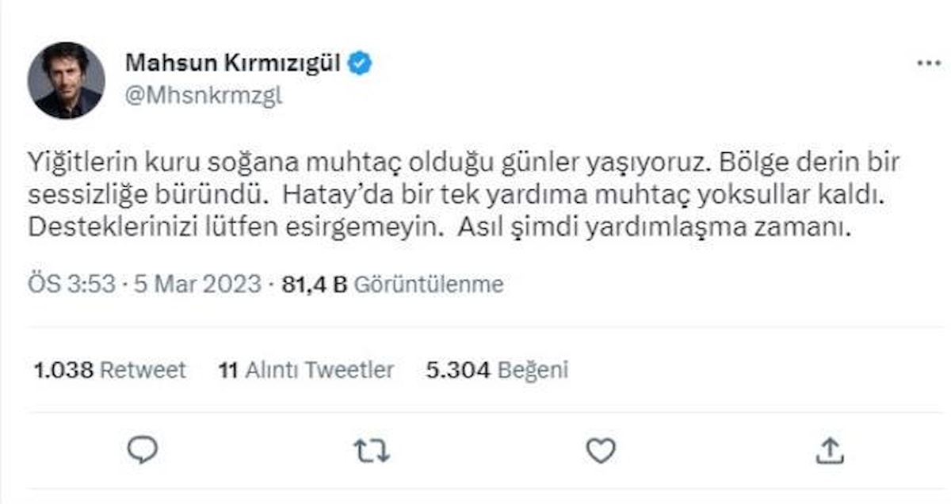Screen dimensions: 951x504
Task: Click the reply speech bubble icon
Action: click(143, 450)
